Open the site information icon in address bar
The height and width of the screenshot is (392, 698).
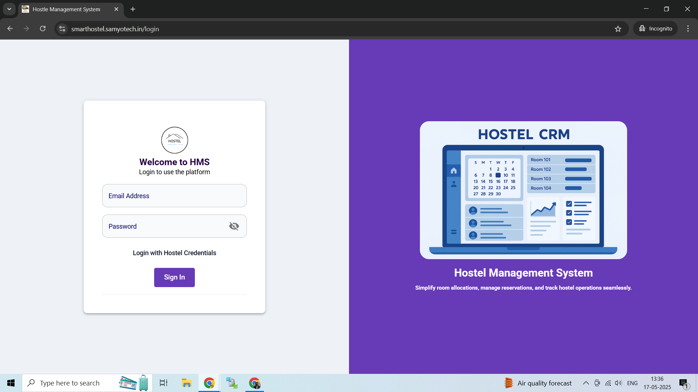tap(62, 29)
